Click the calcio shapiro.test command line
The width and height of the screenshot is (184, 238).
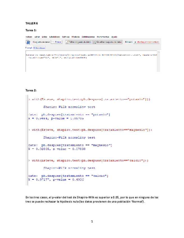(x=88, y=161)
